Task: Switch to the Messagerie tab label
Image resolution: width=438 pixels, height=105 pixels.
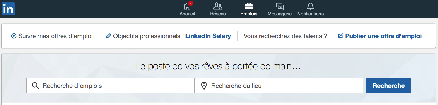Action: [279, 14]
